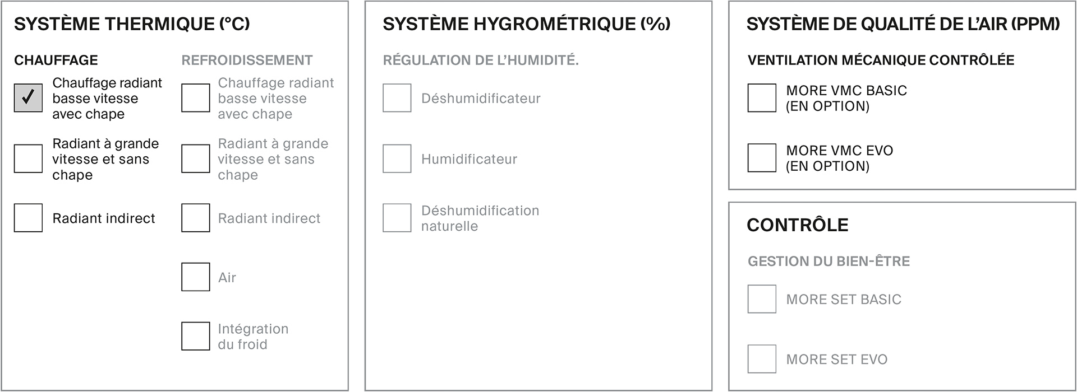Check heating Radiant à grande vitesse box
Screen dimensions: 1077x392
coord(28,158)
